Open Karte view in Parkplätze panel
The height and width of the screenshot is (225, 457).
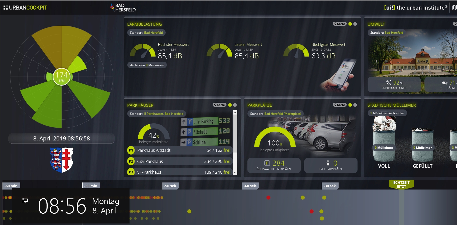(339, 105)
